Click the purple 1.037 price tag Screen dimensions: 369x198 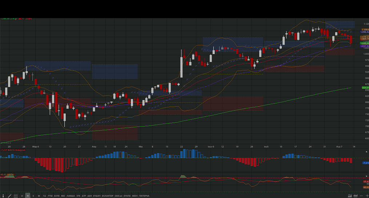pos(365,46)
